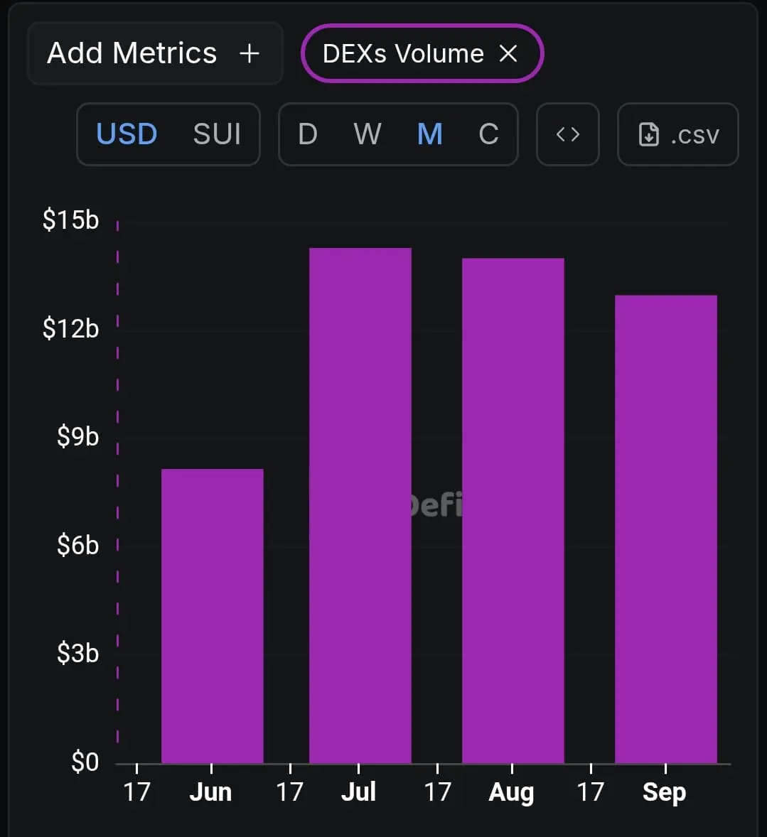767x837 pixels.
Task: Click the September volume bar
Action: 666,529
